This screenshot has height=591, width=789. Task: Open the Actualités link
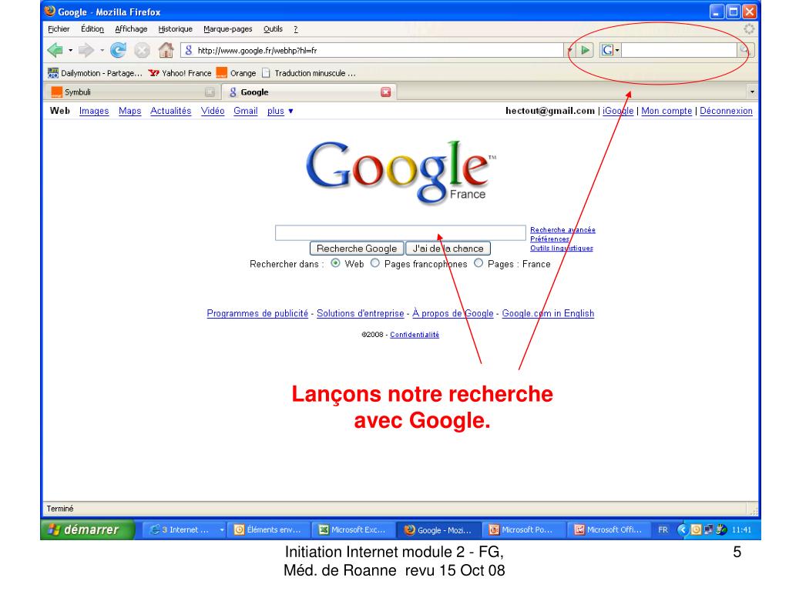click(x=170, y=111)
